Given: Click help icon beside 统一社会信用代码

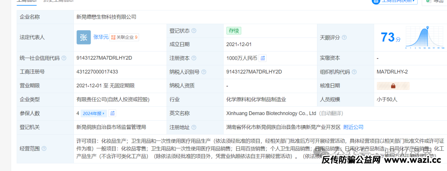Looking at the screenshot, I should click(x=64, y=58).
